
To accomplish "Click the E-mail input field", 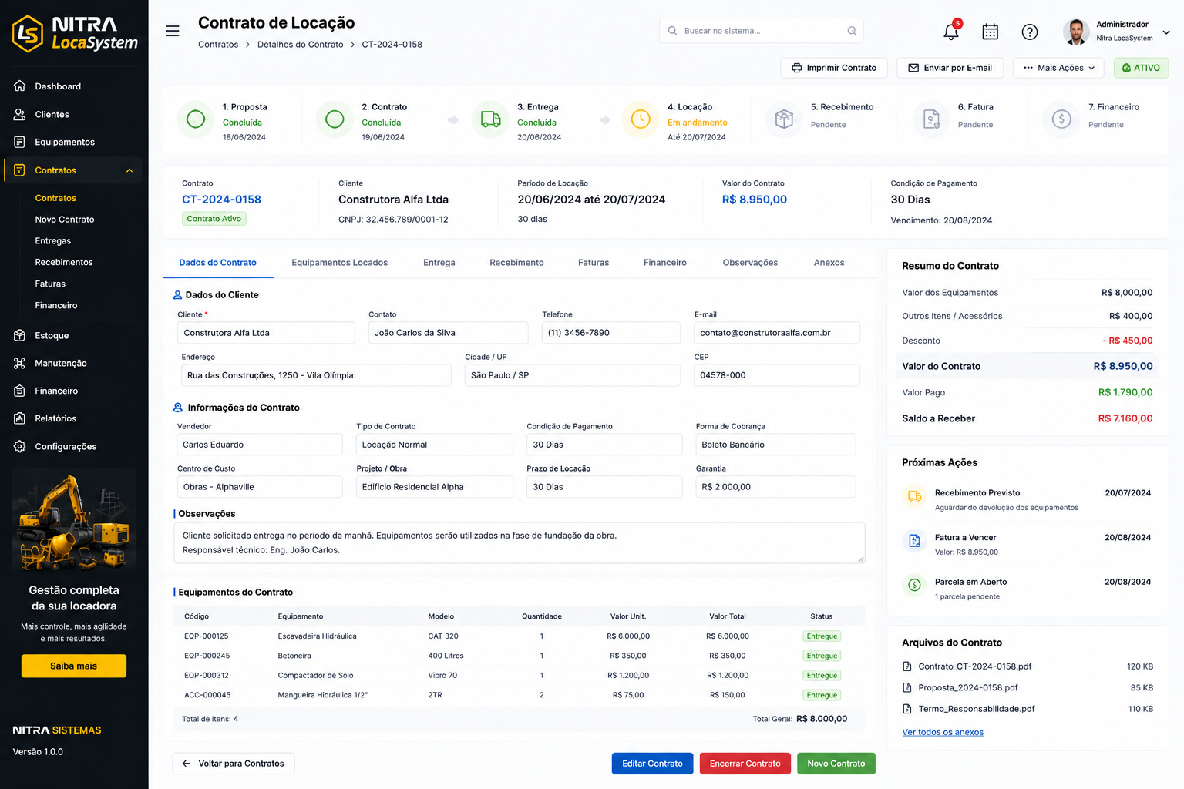I will [x=777, y=333].
